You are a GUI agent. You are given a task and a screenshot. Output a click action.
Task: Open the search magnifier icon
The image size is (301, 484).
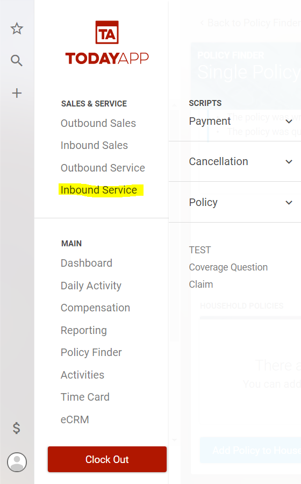click(x=17, y=60)
